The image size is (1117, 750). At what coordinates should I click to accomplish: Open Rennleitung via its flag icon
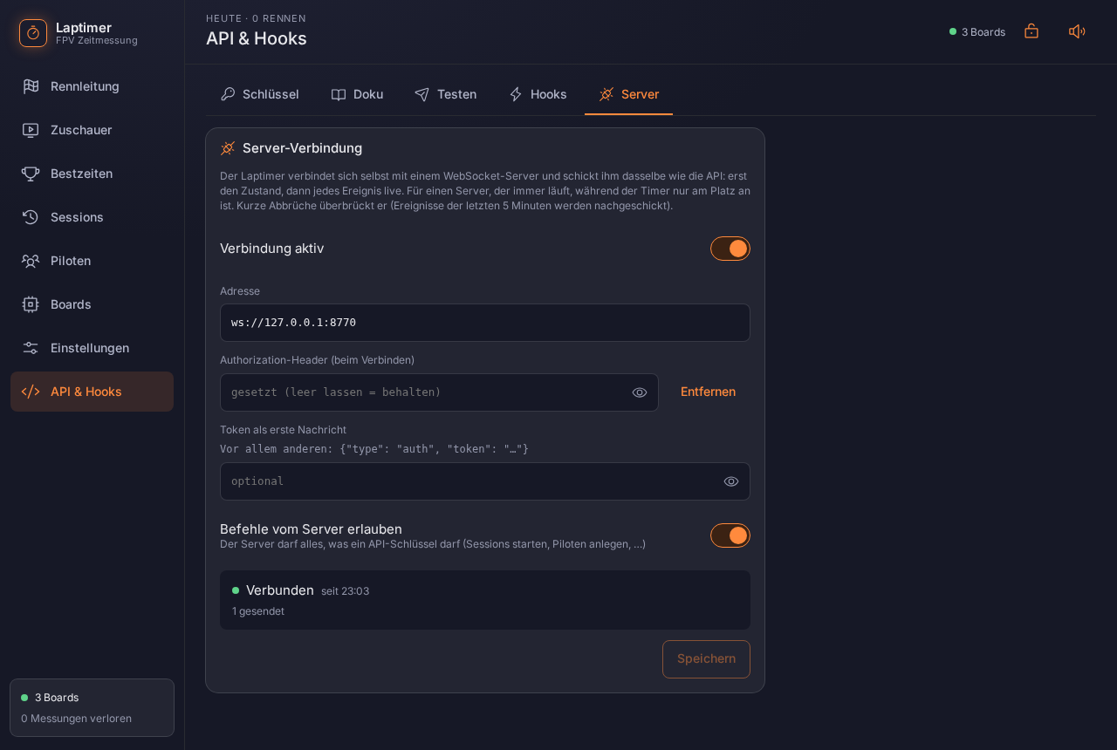[x=31, y=86]
